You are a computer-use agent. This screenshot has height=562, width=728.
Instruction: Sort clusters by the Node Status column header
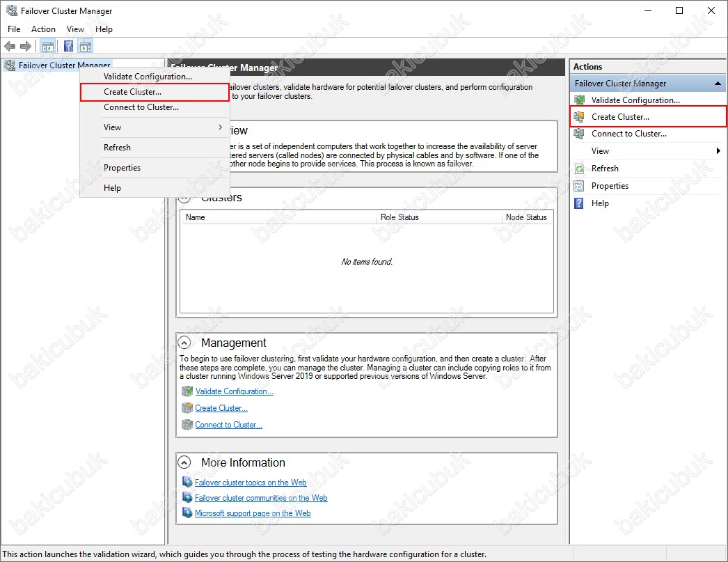click(528, 217)
